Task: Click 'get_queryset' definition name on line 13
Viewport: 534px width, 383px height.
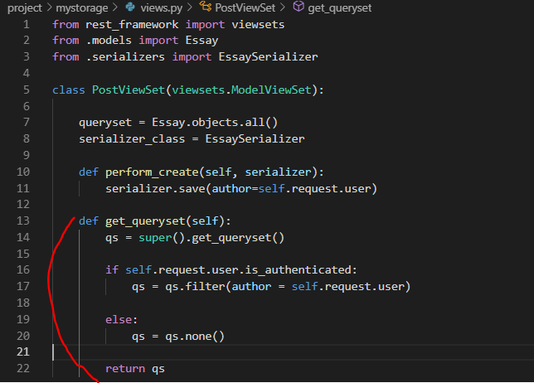Action: [x=145, y=221]
